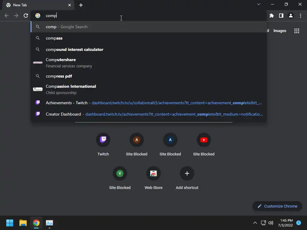Open the Images link
Screen dimensions: 307x230
pos(280,31)
